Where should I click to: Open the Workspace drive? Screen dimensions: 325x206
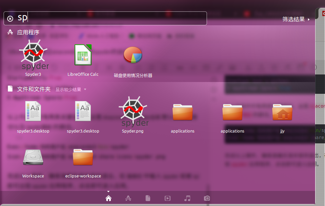[x=33, y=157]
